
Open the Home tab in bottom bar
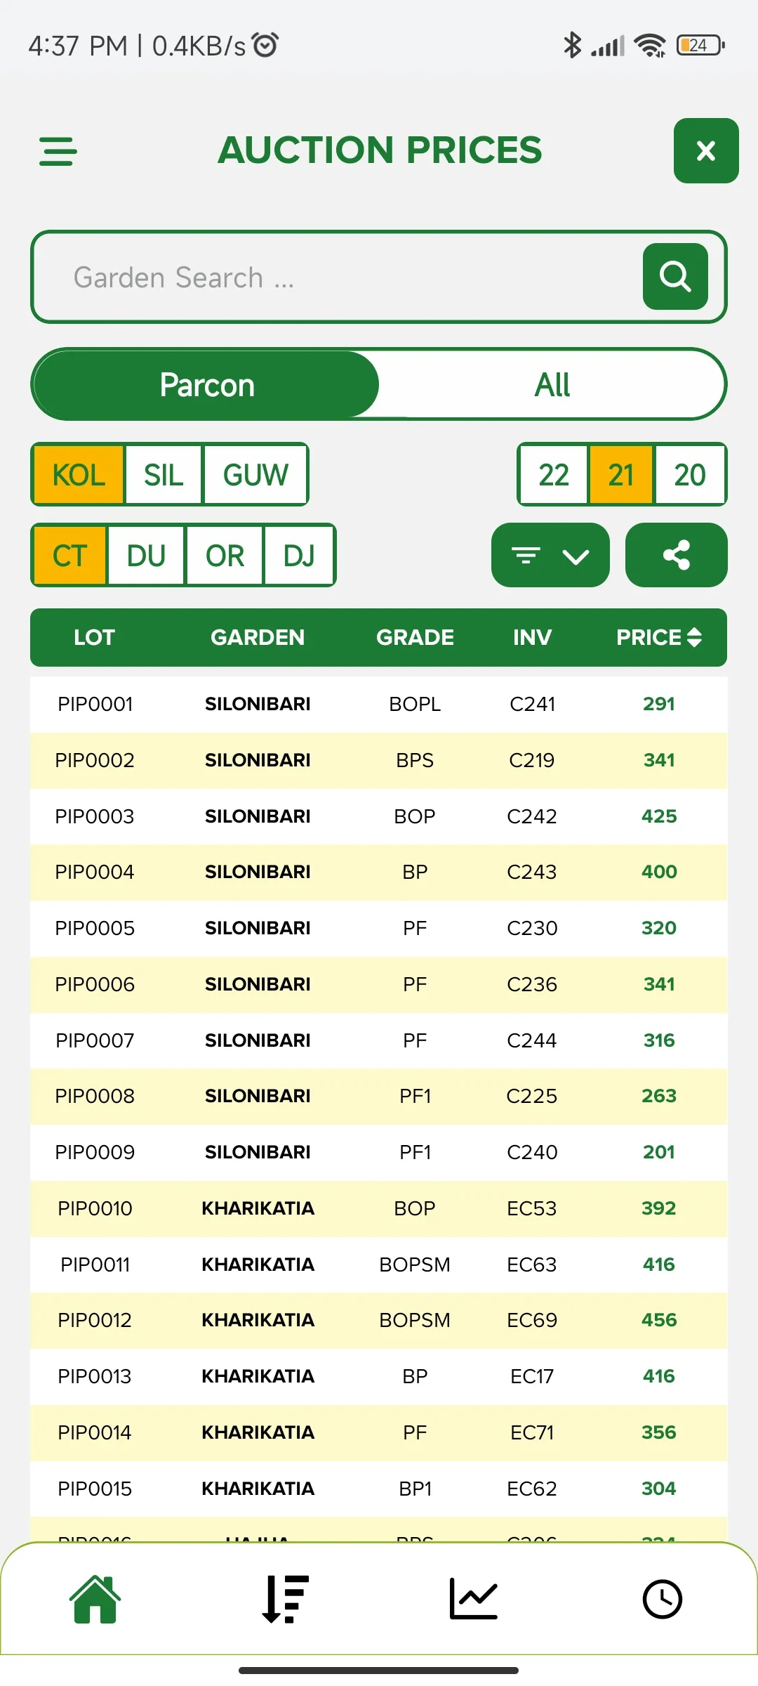pyautogui.click(x=95, y=1600)
